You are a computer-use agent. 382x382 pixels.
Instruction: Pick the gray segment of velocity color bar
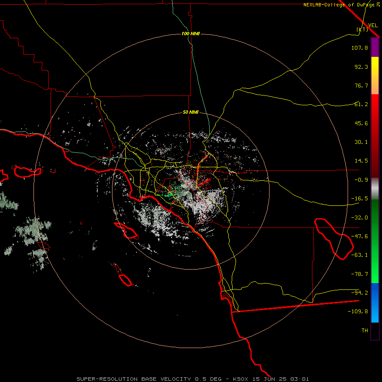pyautogui.click(x=375, y=188)
